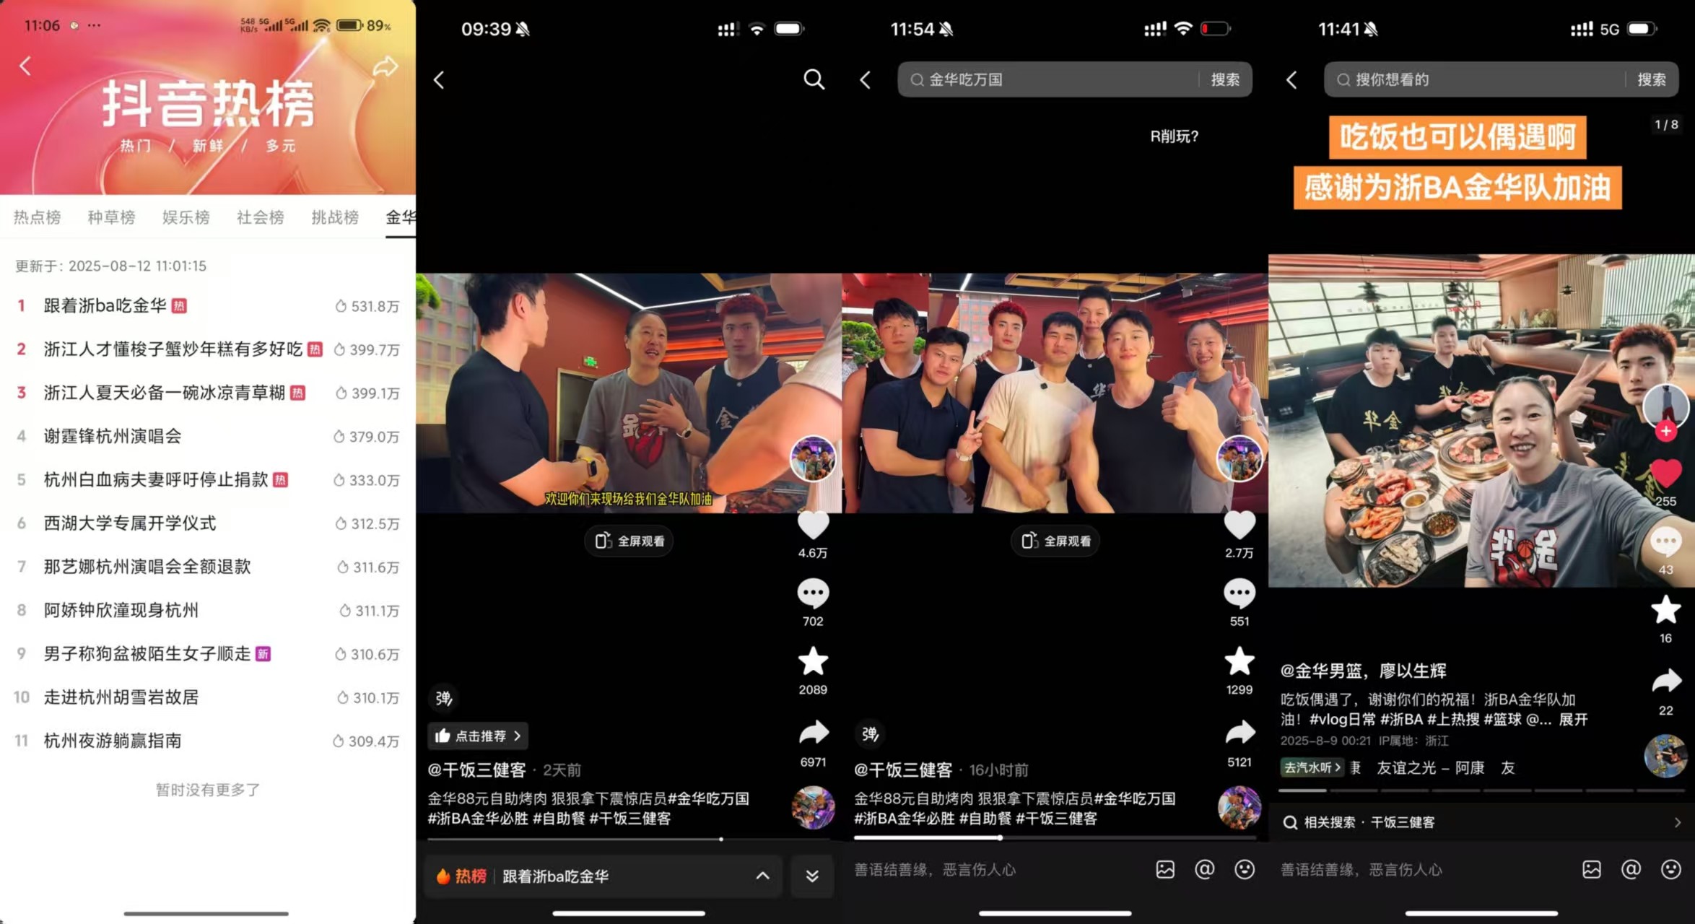The width and height of the screenshot is (1695, 924).
Task: Favorite the video with 1299 star count
Action: coord(1239,661)
